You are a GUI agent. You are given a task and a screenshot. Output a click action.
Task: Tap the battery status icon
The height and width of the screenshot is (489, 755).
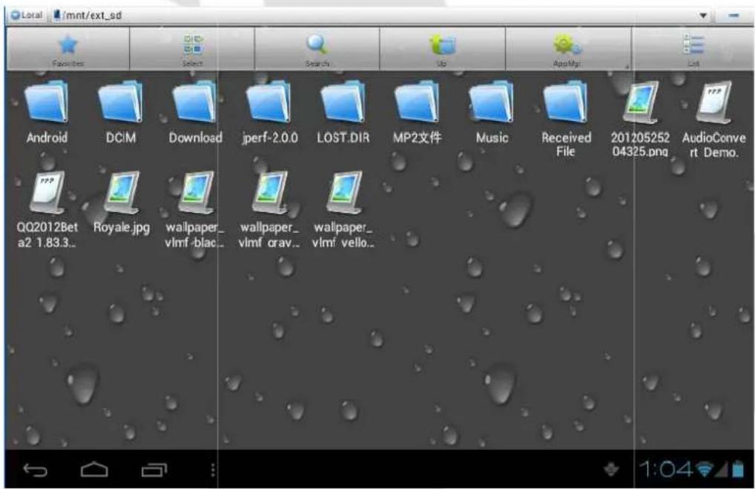(x=738, y=469)
